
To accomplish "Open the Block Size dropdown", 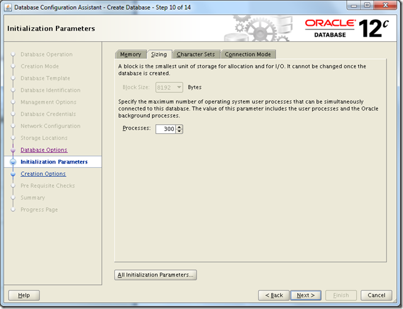I will (169, 87).
